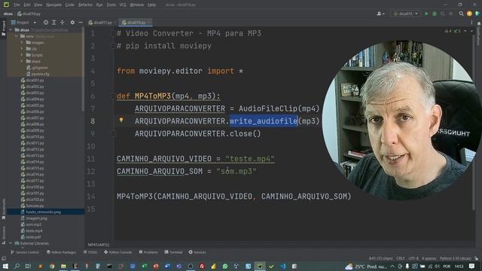Hide the Project panel with the minus icon
The image size is (482, 271).
81,23
